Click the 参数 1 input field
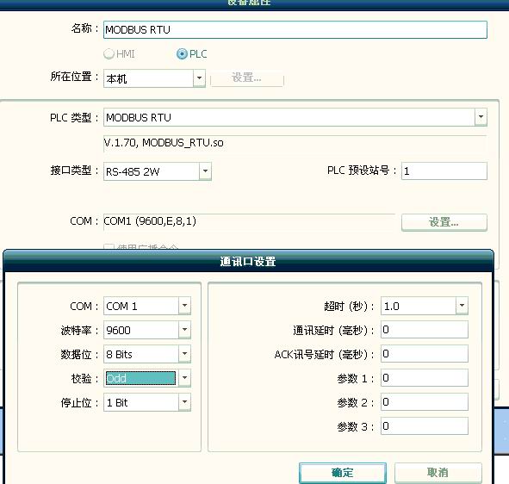This screenshot has width=509, height=484. tap(425, 377)
